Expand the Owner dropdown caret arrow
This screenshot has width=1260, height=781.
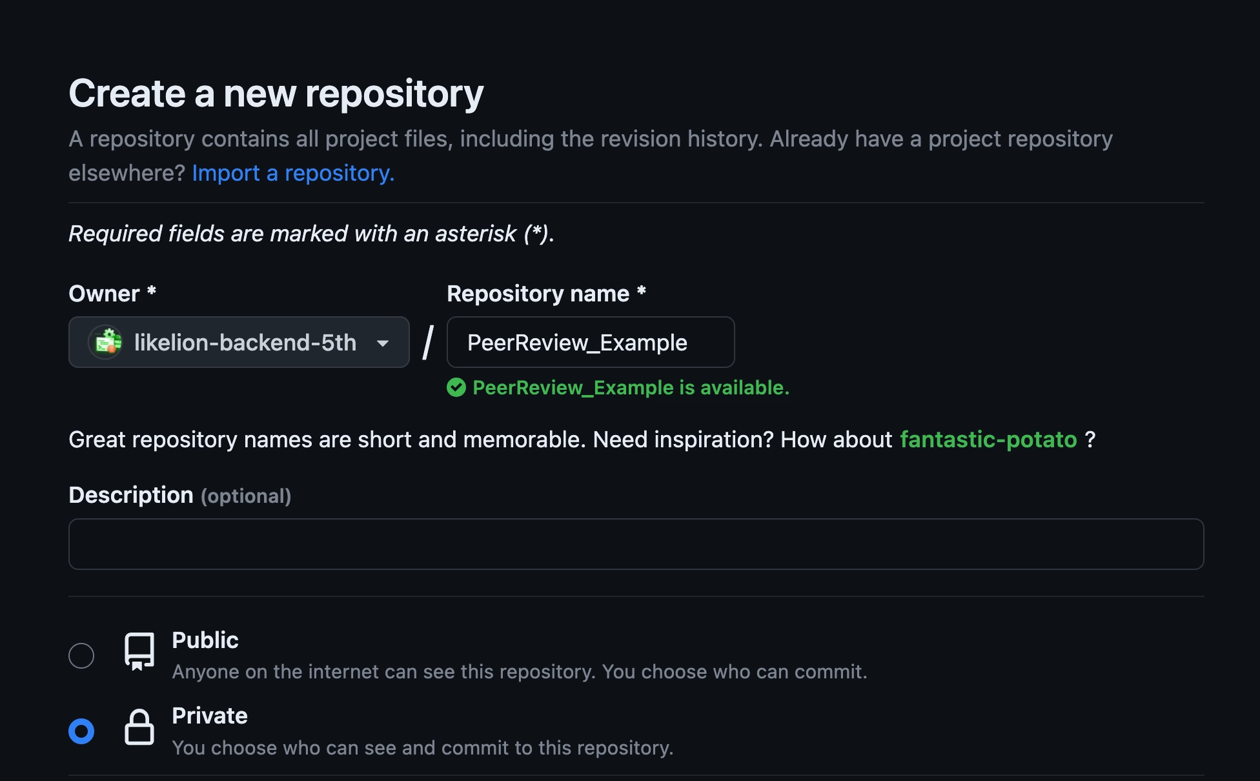[x=383, y=343]
